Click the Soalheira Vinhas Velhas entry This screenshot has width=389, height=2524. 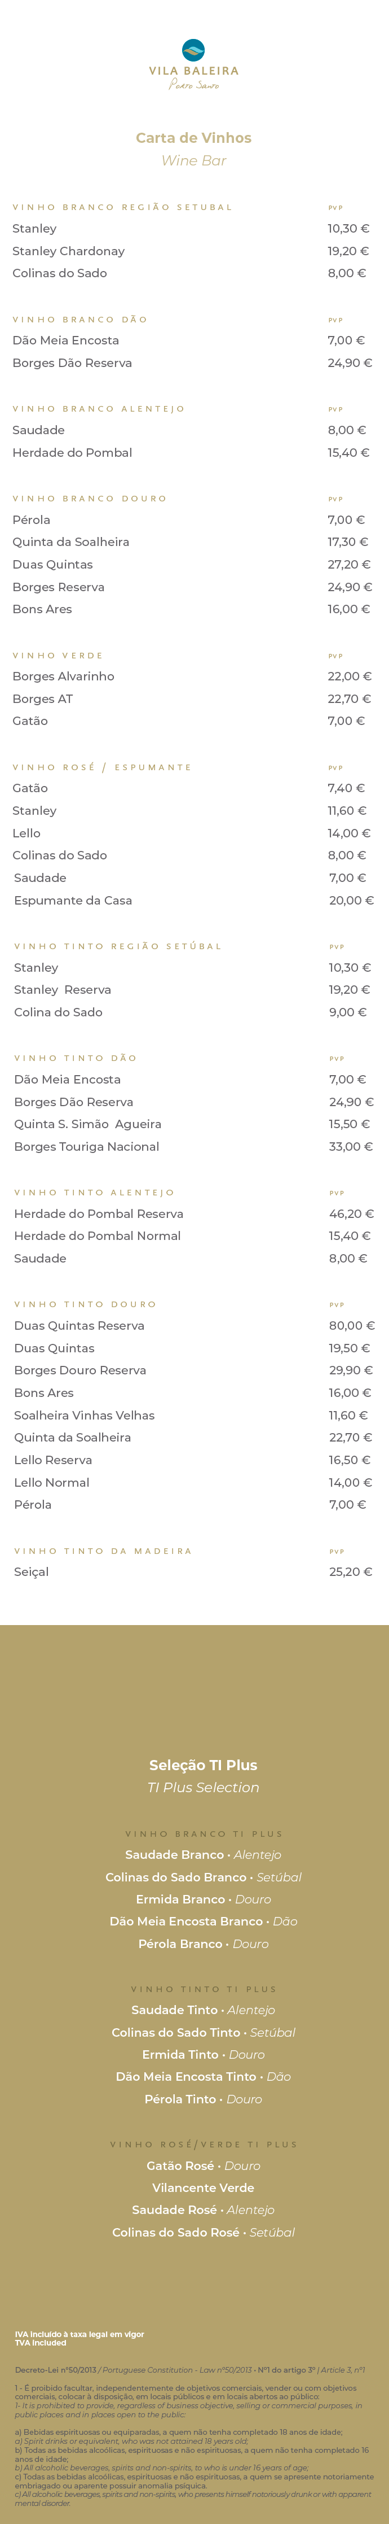tap(84, 1416)
